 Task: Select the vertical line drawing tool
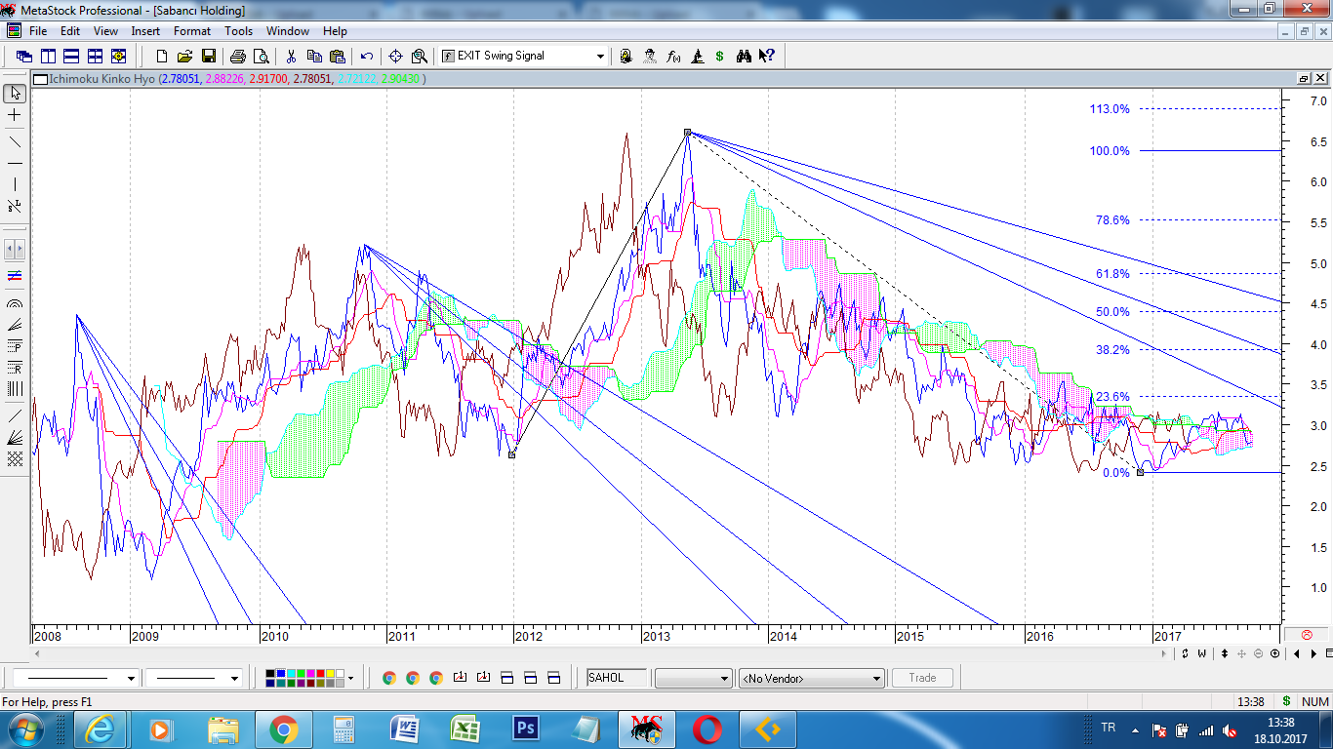coord(16,184)
